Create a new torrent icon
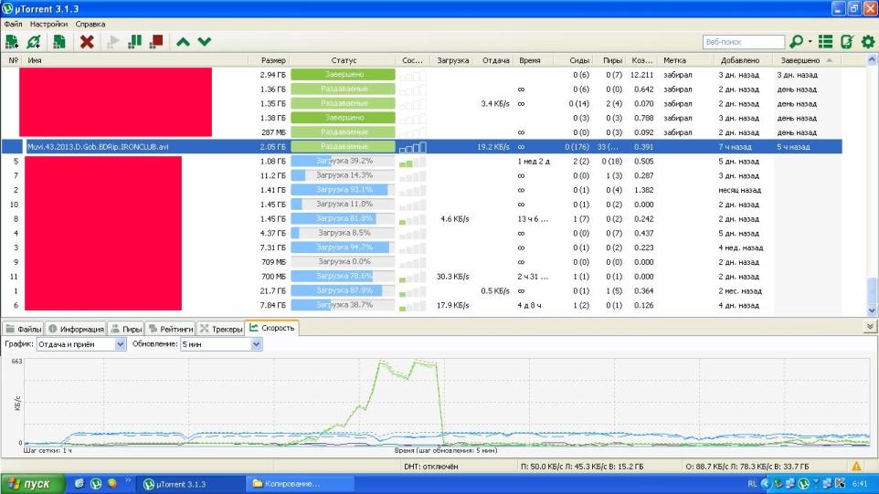 58,41
